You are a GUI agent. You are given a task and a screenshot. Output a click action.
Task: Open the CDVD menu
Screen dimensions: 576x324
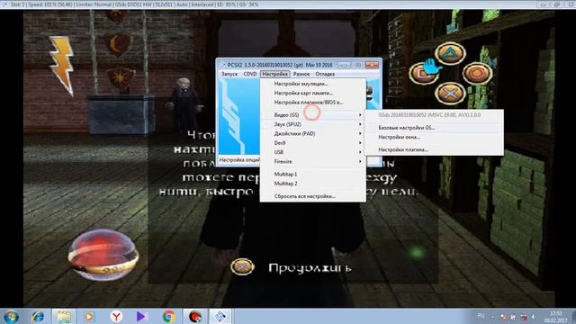click(x=250, y=74)
